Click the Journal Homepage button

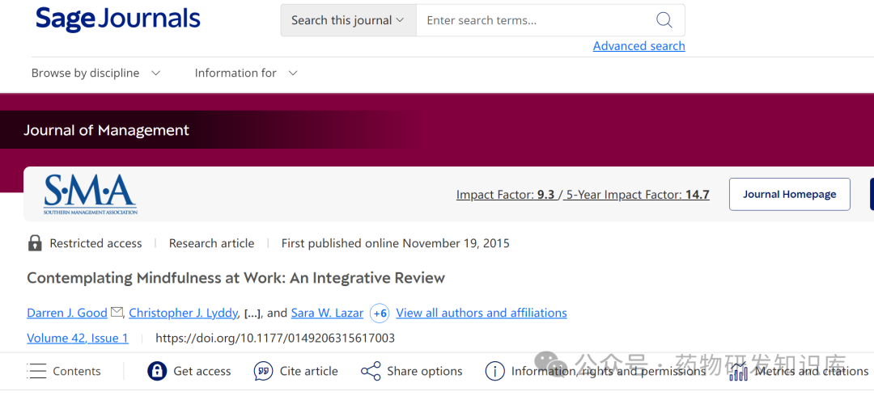pyautogui.click(x=789, y=194)
